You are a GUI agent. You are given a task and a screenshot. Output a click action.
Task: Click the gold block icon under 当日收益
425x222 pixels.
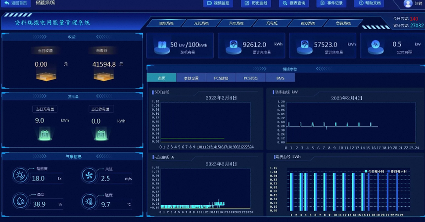pos(46,76)
